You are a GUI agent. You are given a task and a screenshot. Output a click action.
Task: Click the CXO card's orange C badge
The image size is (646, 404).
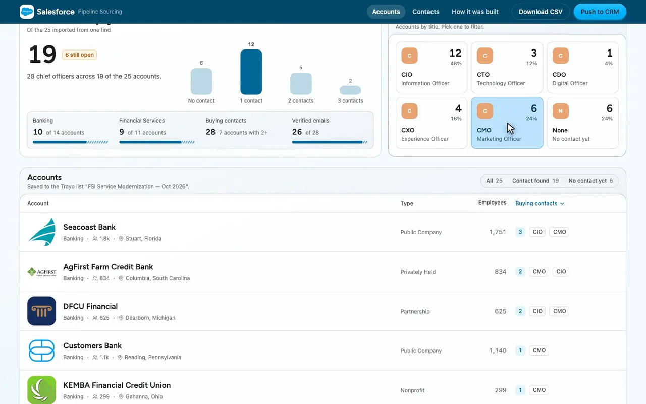409,111
